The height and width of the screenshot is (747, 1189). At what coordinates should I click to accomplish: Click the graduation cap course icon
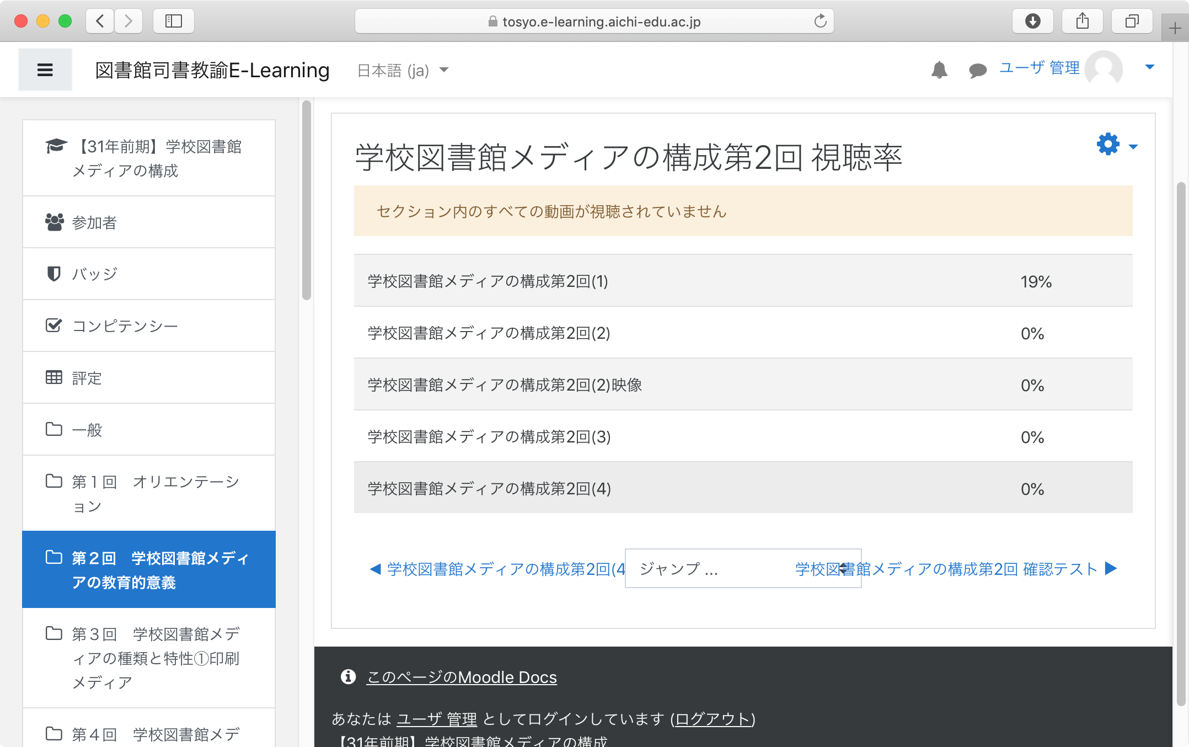(x=56, y=146)
